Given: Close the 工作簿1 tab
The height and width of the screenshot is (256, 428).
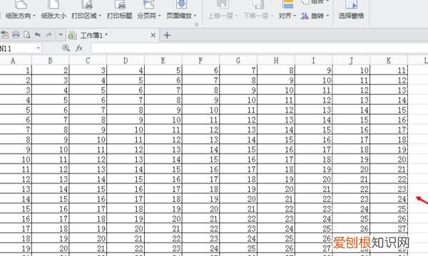Looking at the screenshot, I should (x=153, y=35).
